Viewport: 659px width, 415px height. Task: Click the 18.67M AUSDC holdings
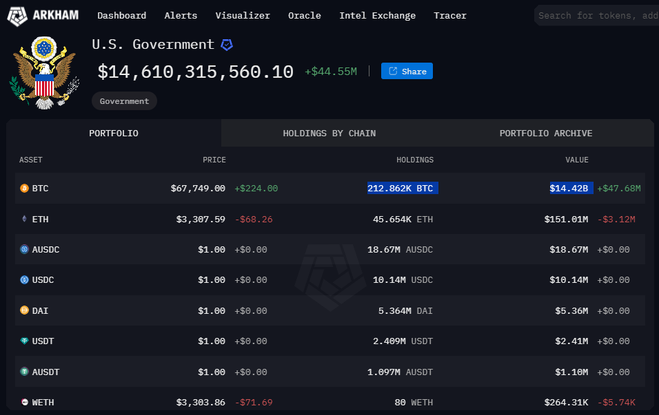pos(400,250)
